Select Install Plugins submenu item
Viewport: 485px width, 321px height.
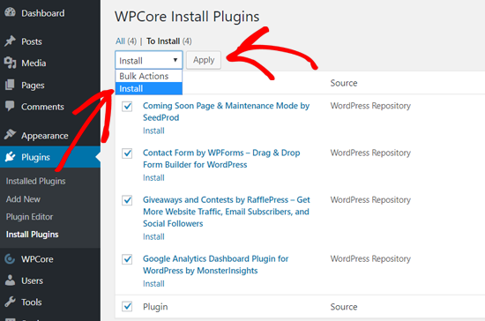coord(32,235)
